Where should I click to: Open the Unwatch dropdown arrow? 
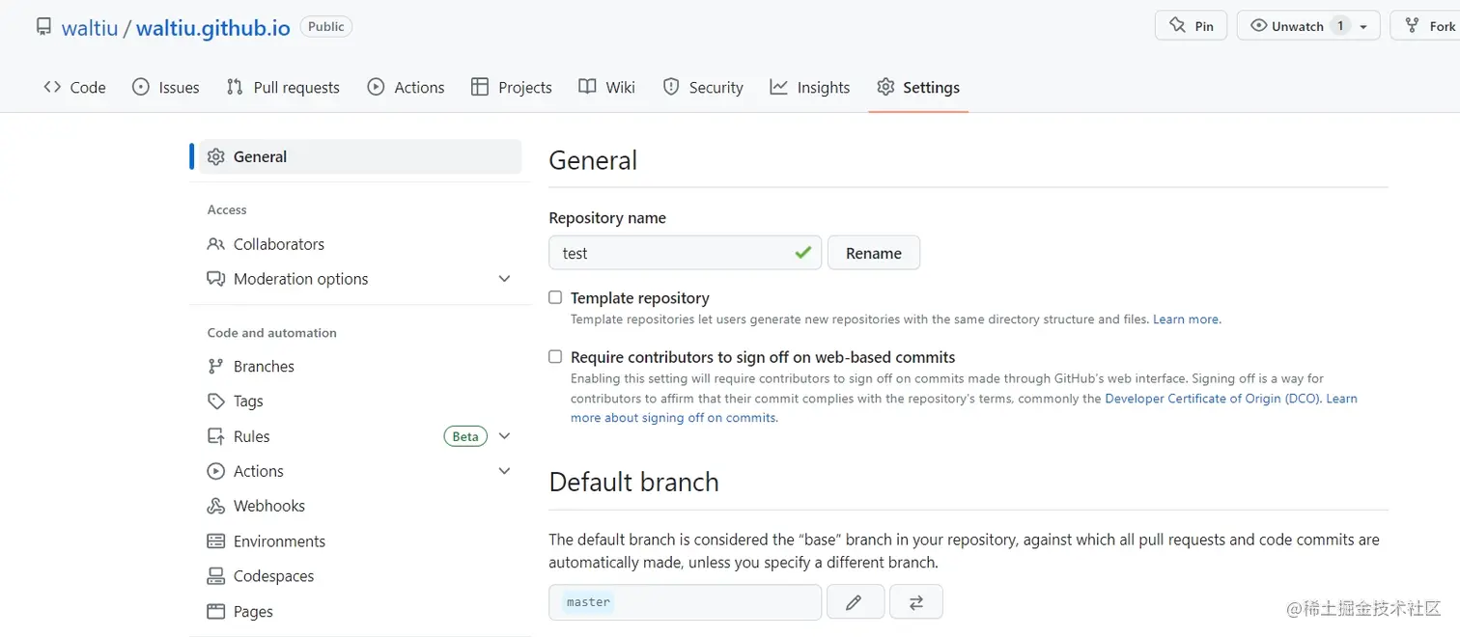coord(1363,27)
